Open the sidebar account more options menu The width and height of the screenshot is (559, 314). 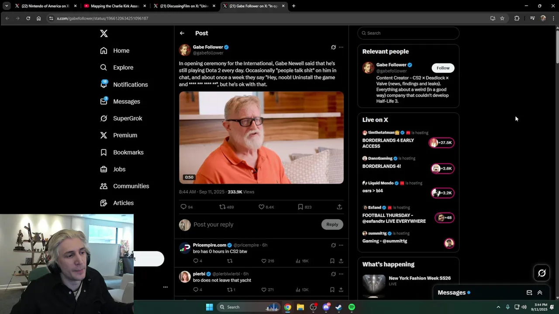pyautogui.click(x=166, y=287)
